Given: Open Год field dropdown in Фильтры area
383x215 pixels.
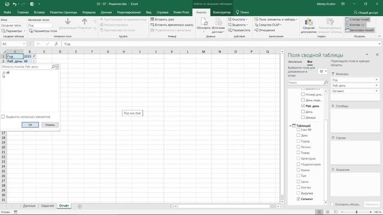Looking at the screenshot, I should pos(376,80).
